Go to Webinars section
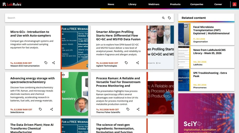 point(154,4)
